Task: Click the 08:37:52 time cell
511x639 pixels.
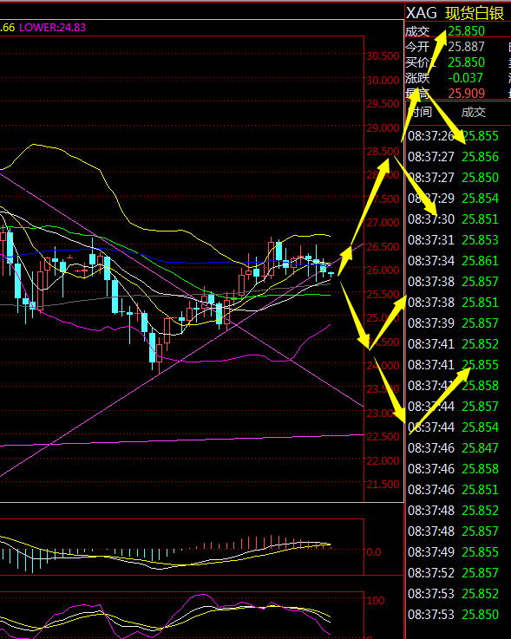Action: pos(431,573)
